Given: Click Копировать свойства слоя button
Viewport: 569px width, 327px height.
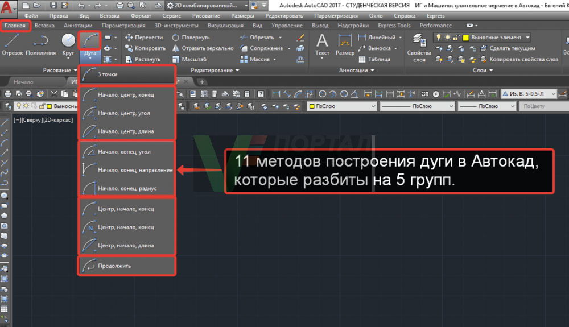Looking at the screenshot, I should click(519, 59).
